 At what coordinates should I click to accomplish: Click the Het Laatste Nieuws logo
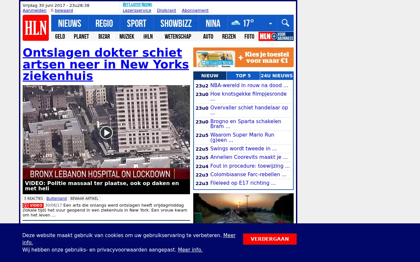[137, 5]
